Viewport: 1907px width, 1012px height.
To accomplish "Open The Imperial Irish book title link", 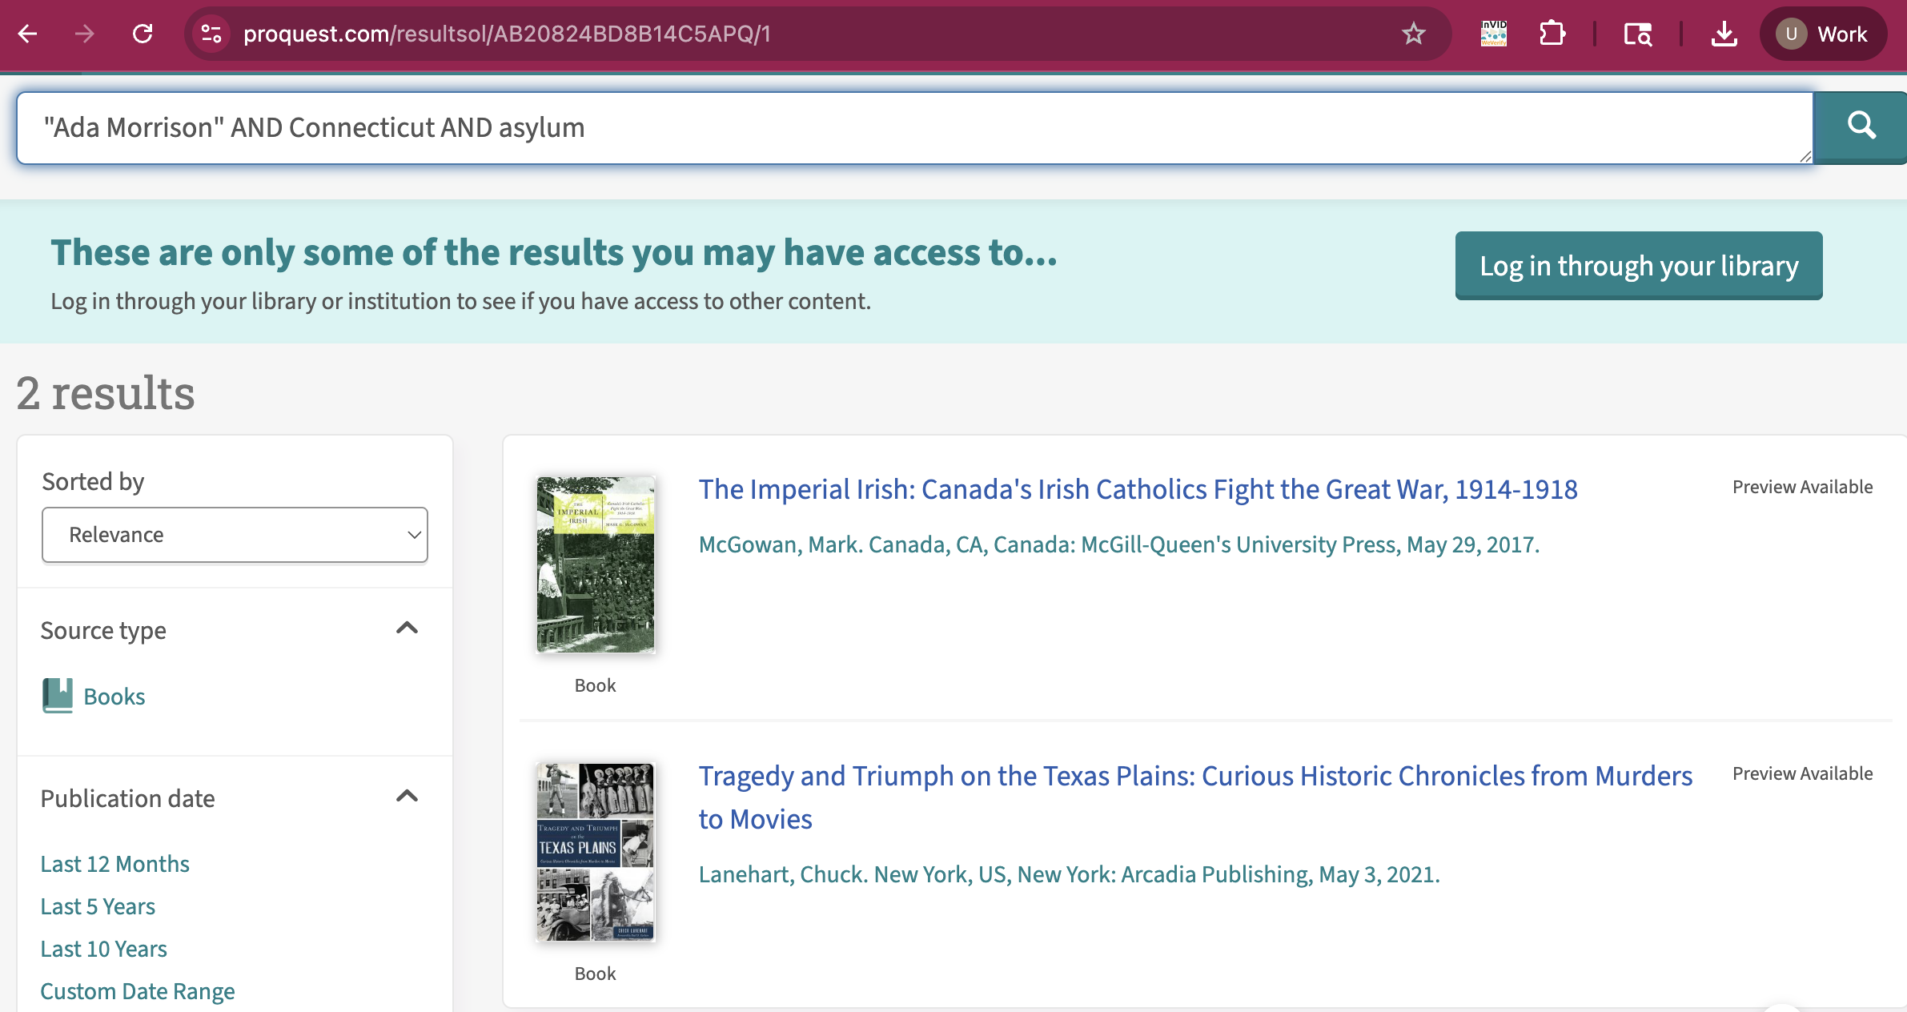I will click(x=1138, y=489).
